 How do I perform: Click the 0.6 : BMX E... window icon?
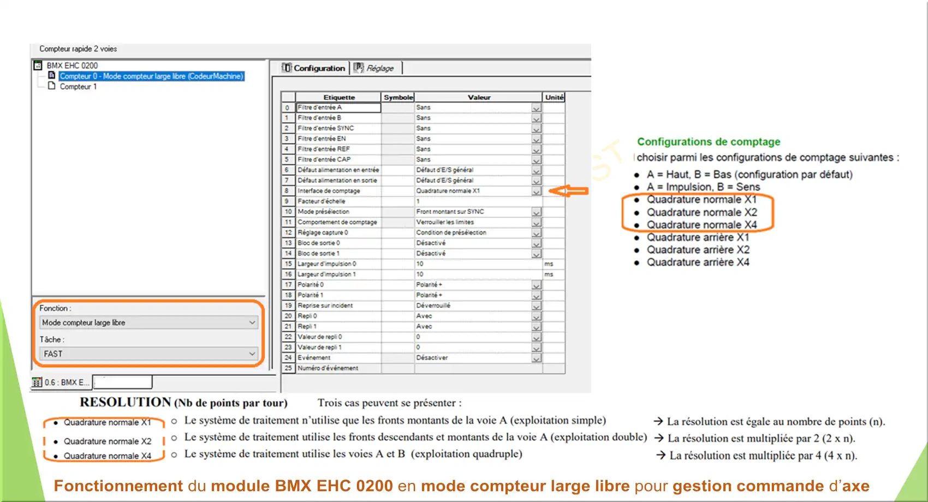tap(37, 383)
